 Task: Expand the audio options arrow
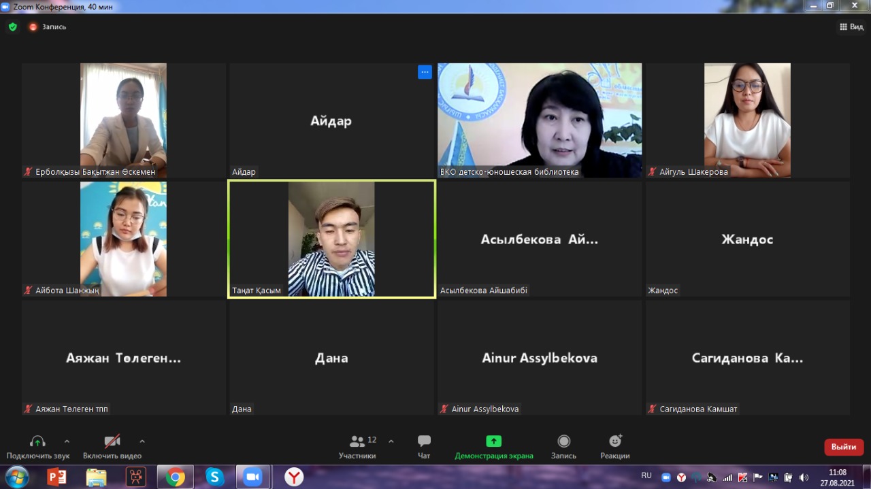click(67, 441)
